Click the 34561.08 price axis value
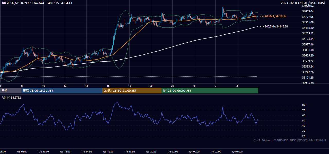Screen dimensions: 329x154 click(x=308, y=22)
